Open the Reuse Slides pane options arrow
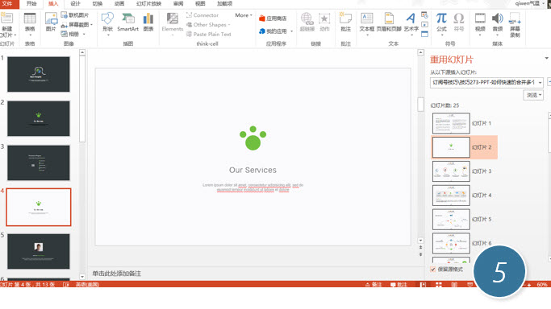This screenshot has height=309, width=551. (546, 58)
